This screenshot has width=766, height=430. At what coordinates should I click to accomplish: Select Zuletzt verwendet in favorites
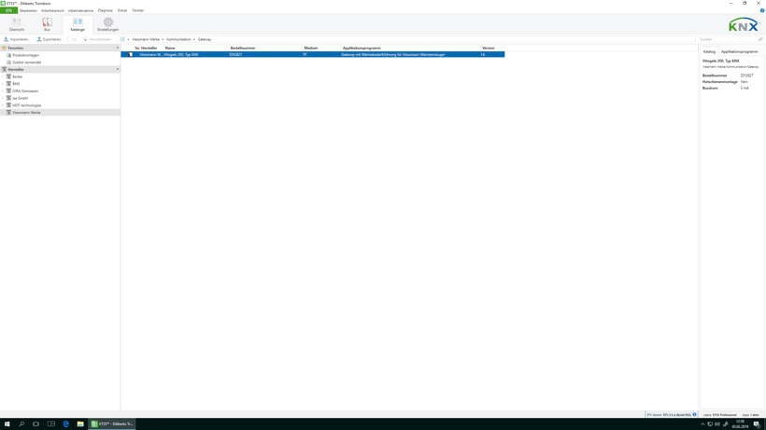pyautogui.click(x=26, y=62)
